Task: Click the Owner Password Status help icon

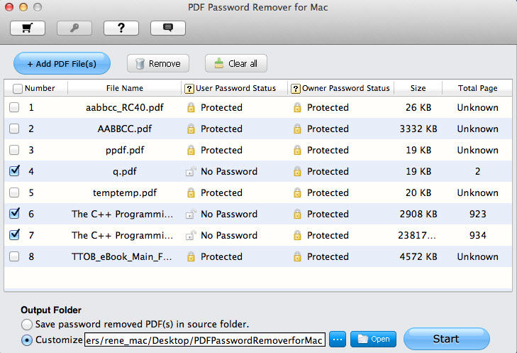Action: pyautogui.click(x=296, y=89)
